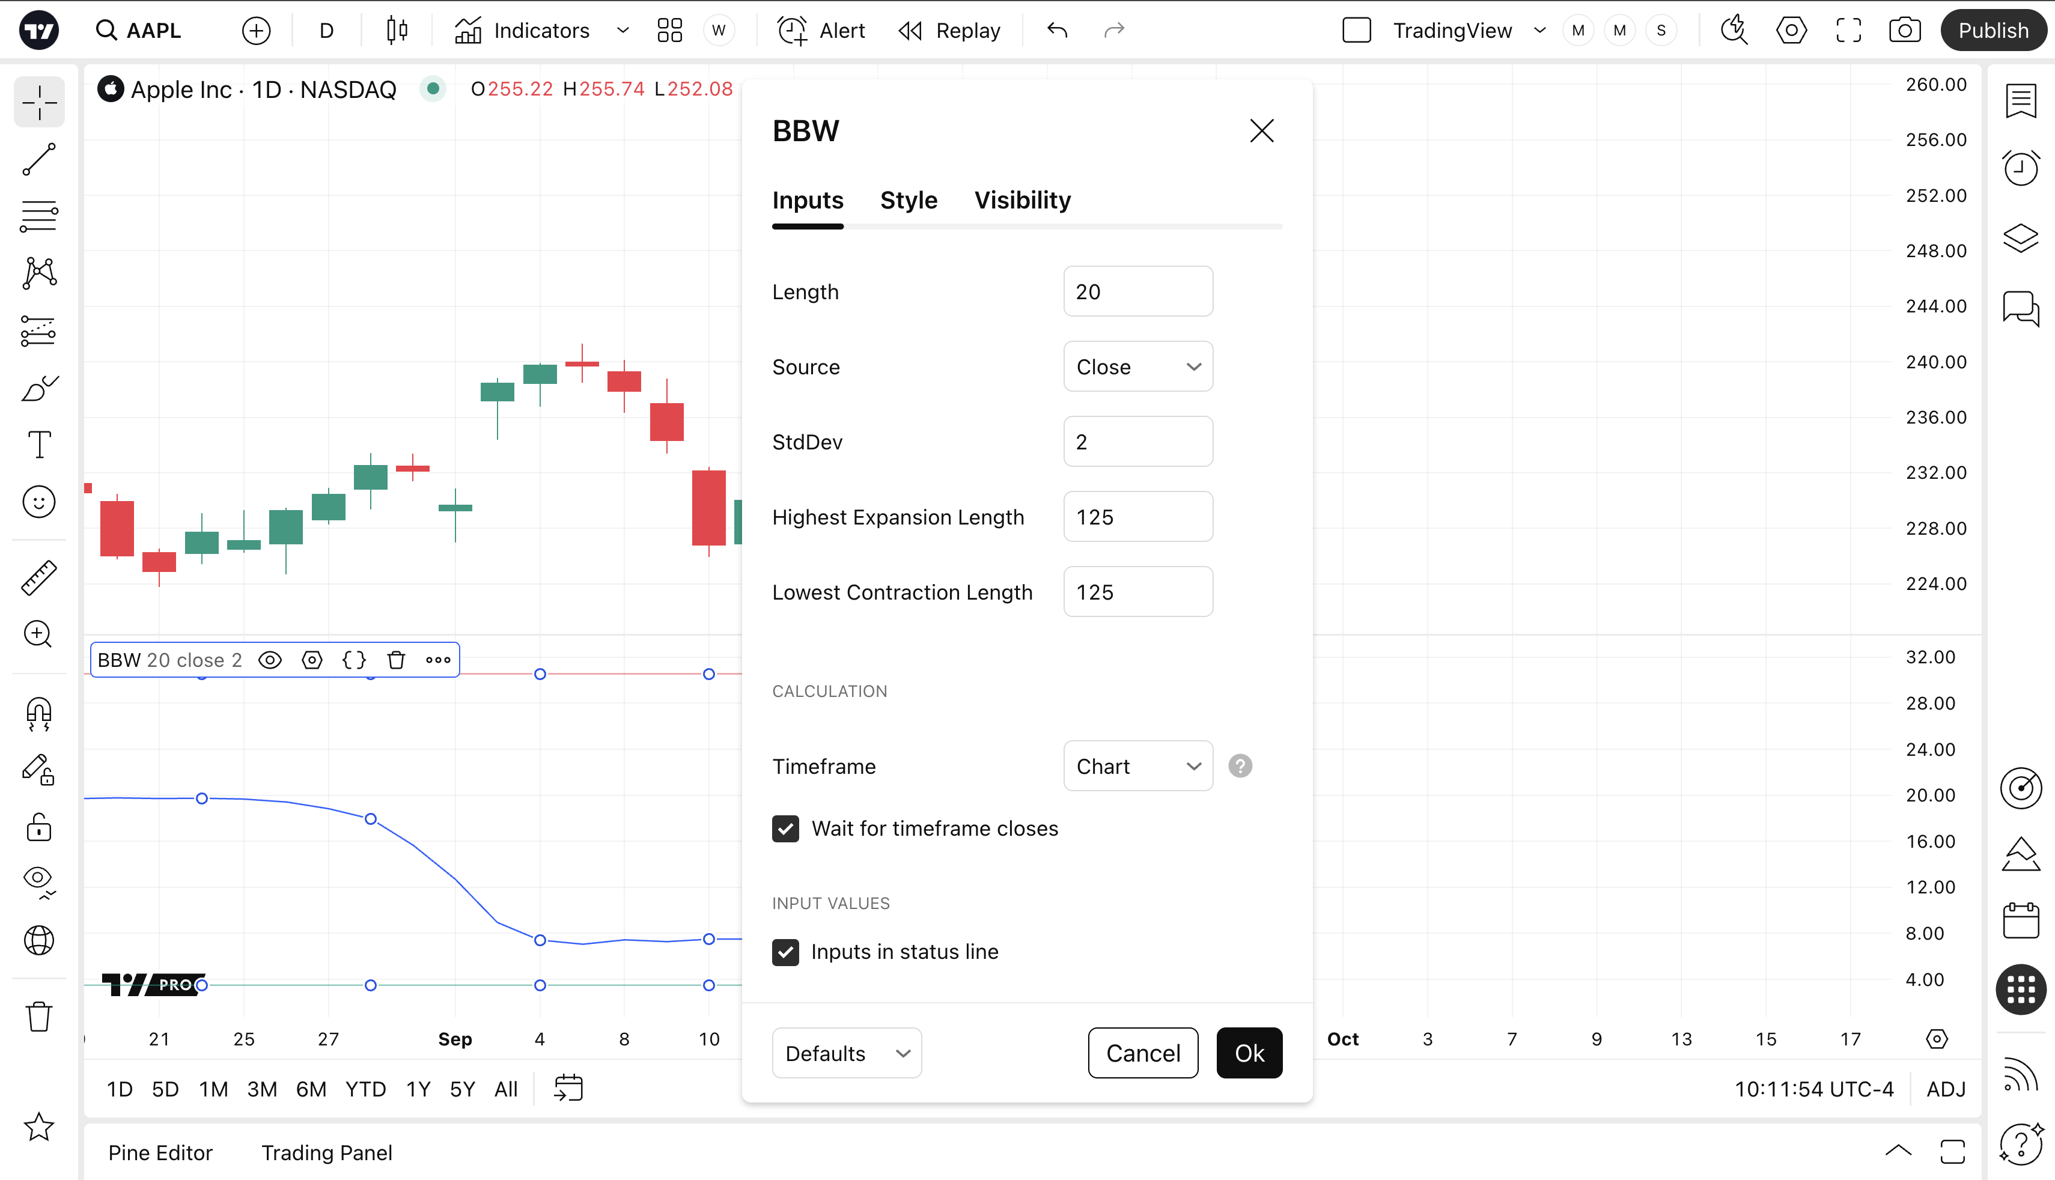Open the Measure ruler tool
The height and width of the screenshot is (1180, 2055).
[x=39, y=578]
